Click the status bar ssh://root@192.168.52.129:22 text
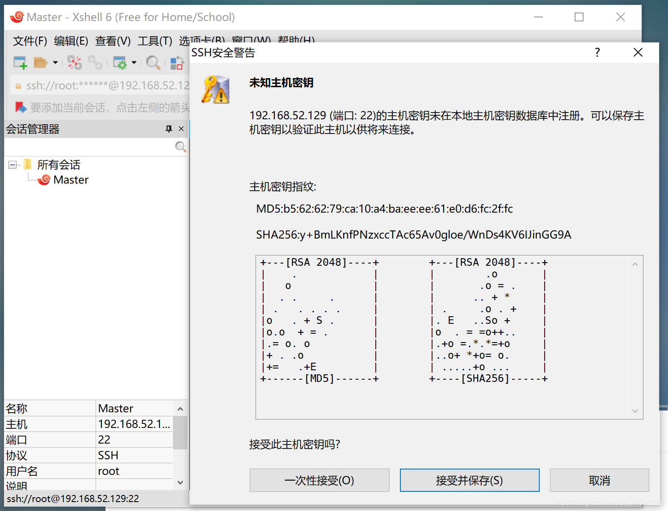The height and width of the screenshot is (511, 668). click(73, 499)
